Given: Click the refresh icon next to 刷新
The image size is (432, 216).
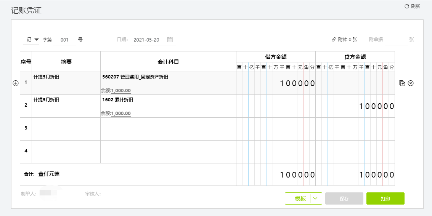Looking at the screenshot, I should (407, 6).
